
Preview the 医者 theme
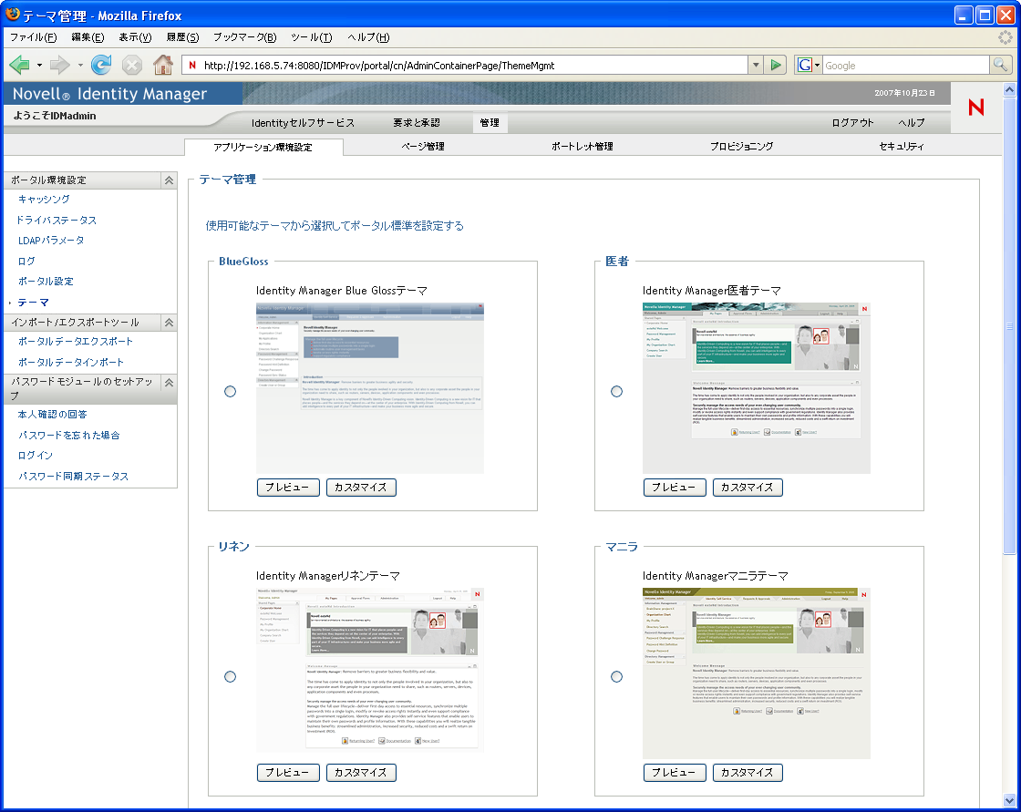[x=675, y=487]
